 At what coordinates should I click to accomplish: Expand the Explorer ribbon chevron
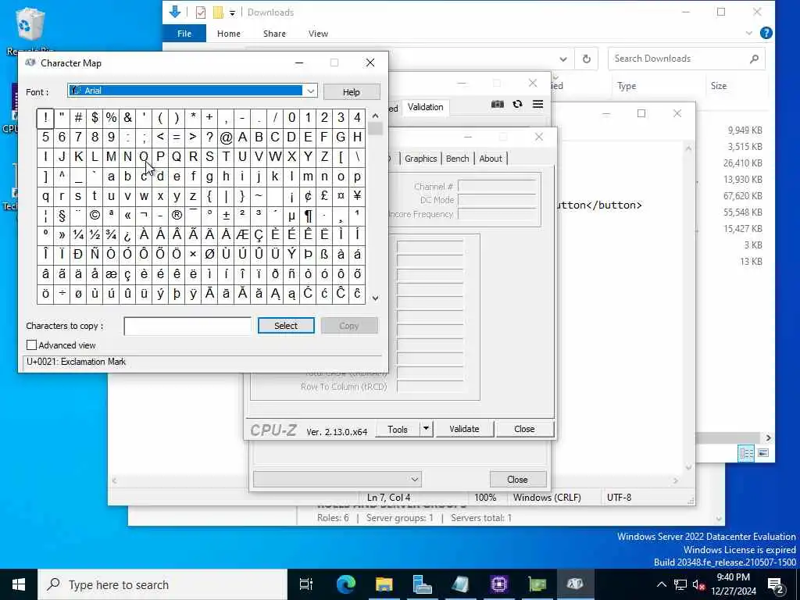748,33
